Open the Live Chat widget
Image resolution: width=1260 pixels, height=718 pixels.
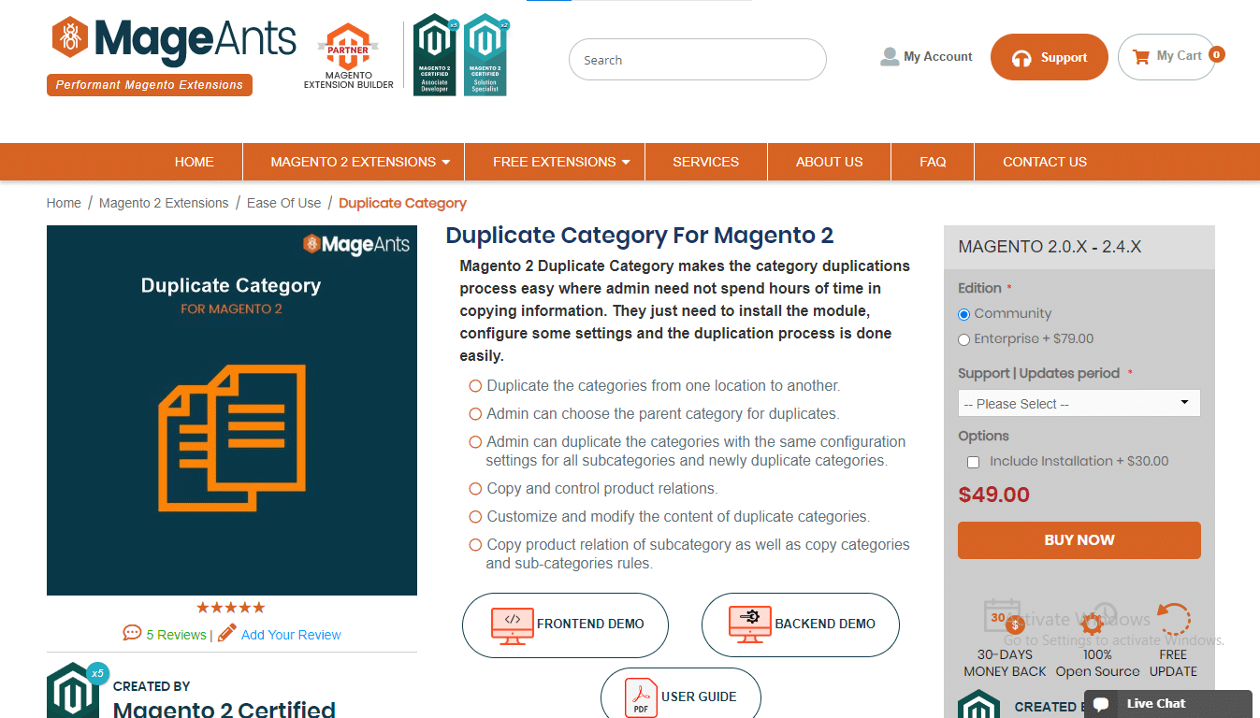[x=1167, y=704]
